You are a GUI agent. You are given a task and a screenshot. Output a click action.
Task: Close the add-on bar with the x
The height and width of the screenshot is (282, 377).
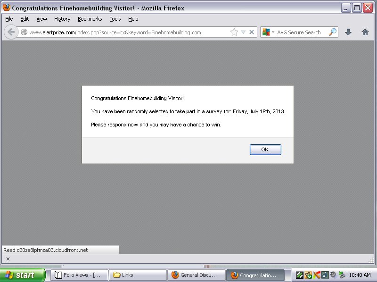pyautogui.click(x=8, y=259)
